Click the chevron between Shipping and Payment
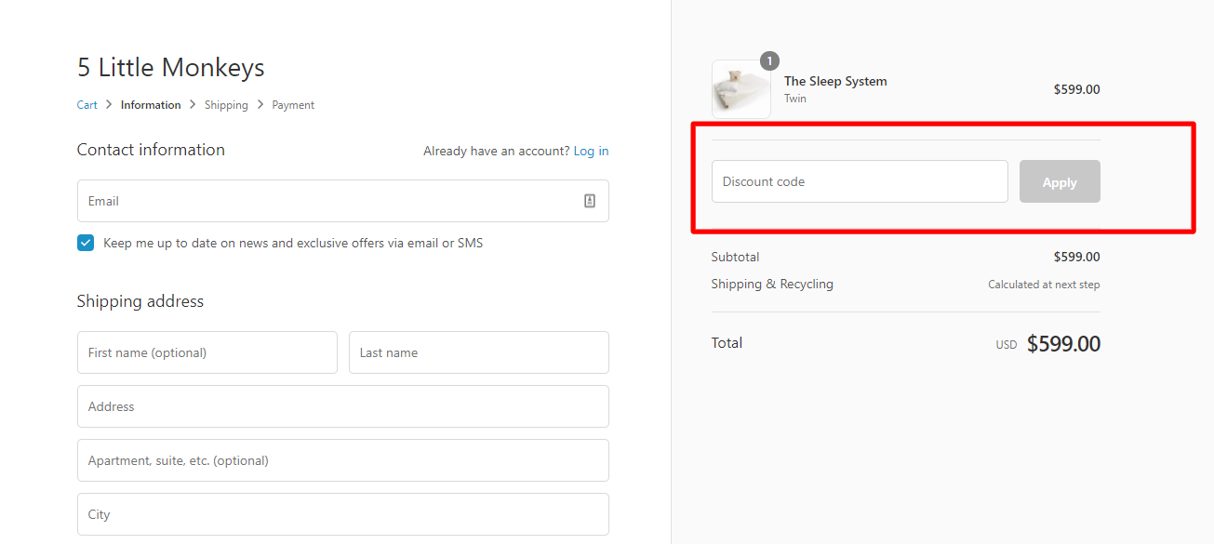This screenshot has width=1214, height=544. [260, 105]
